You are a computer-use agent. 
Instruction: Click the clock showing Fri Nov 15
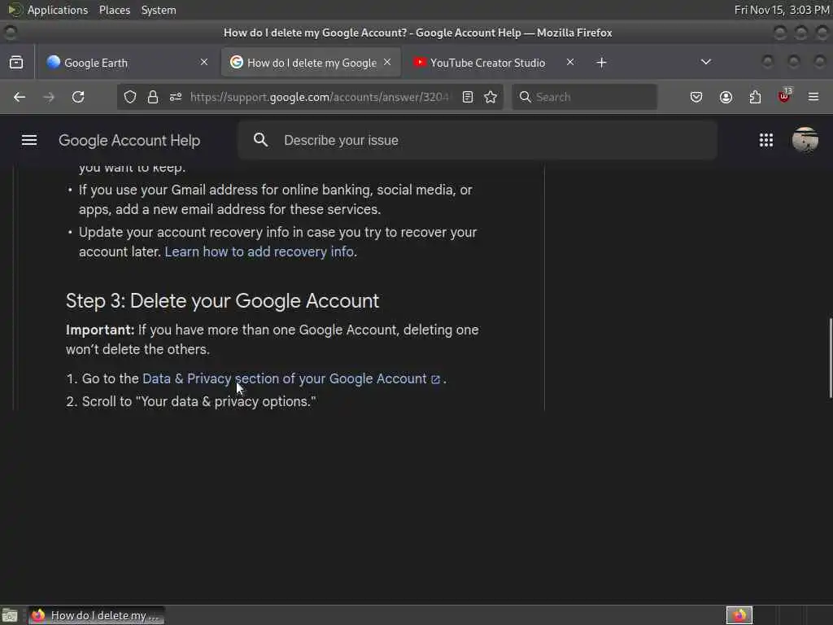click(782, 10)
